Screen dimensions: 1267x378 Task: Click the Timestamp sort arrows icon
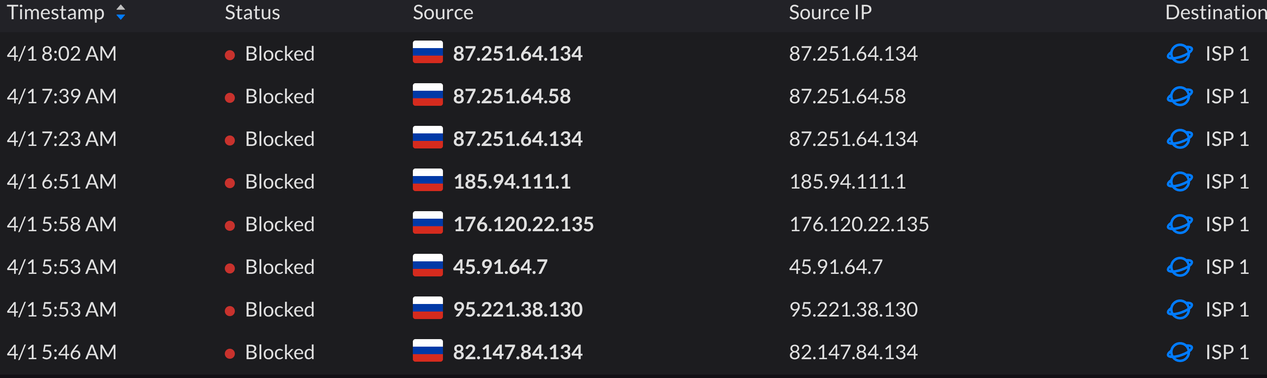[120, 12]
